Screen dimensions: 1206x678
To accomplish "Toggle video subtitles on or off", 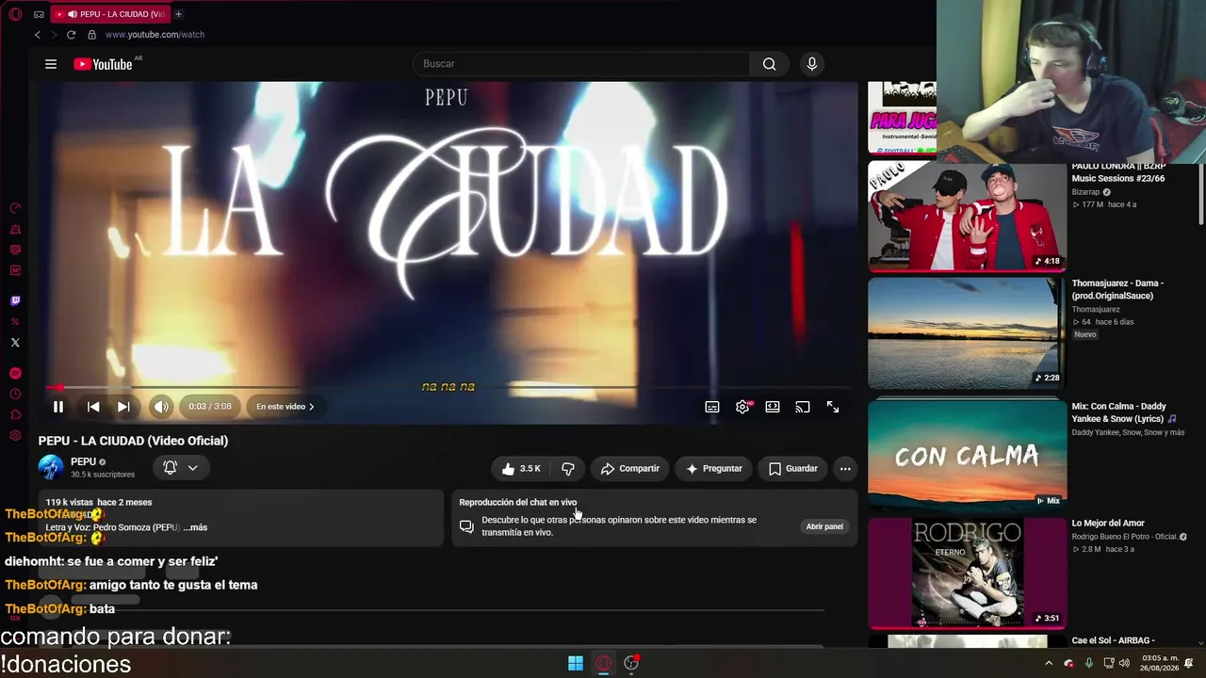I will point(712,407).
